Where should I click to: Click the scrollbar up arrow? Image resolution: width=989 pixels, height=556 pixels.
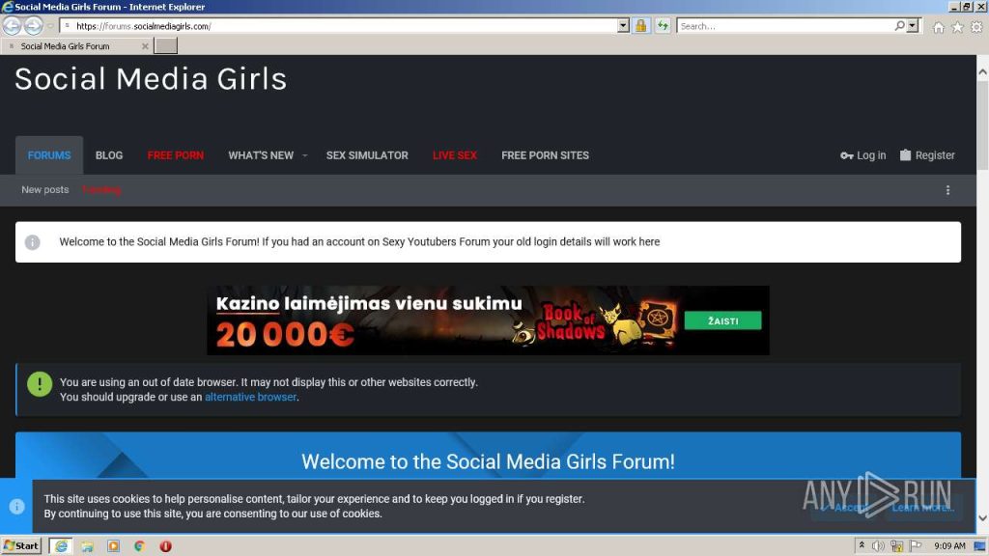point(982,72)
